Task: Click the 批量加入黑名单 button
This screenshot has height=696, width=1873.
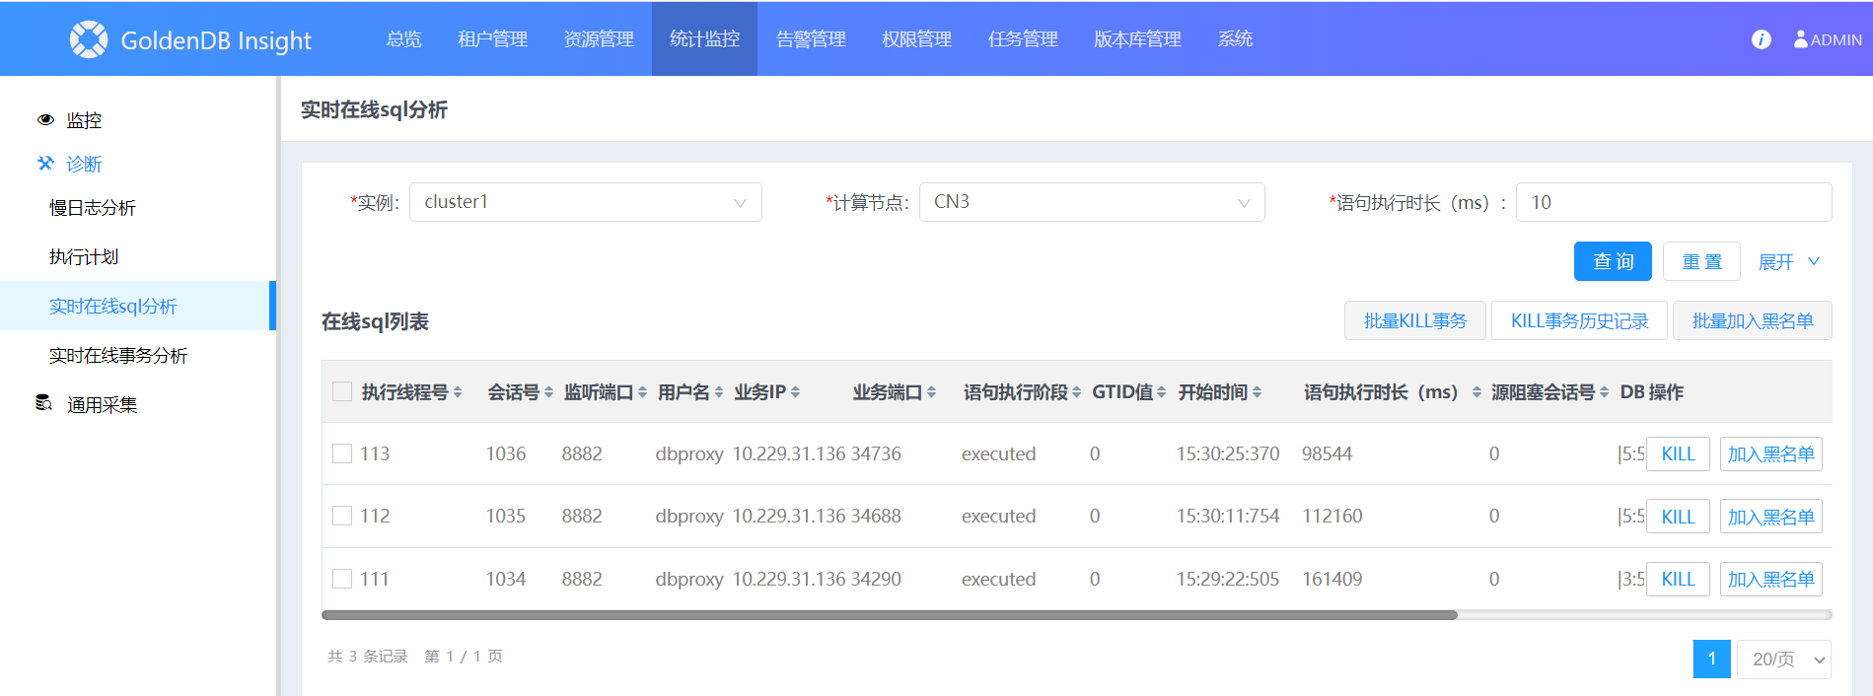Action: coord(1753,320)
